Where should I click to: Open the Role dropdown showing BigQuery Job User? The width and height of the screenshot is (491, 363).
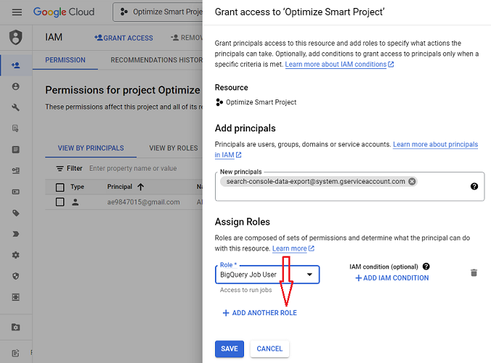(267, 274)
